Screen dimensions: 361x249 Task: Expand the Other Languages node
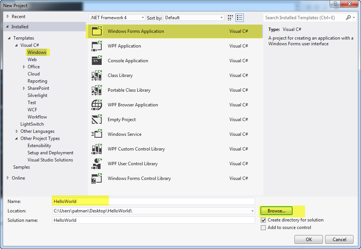tap(17, 131)
